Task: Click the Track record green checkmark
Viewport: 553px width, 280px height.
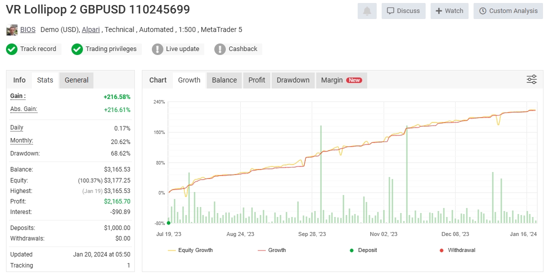Action: [11, 49]
